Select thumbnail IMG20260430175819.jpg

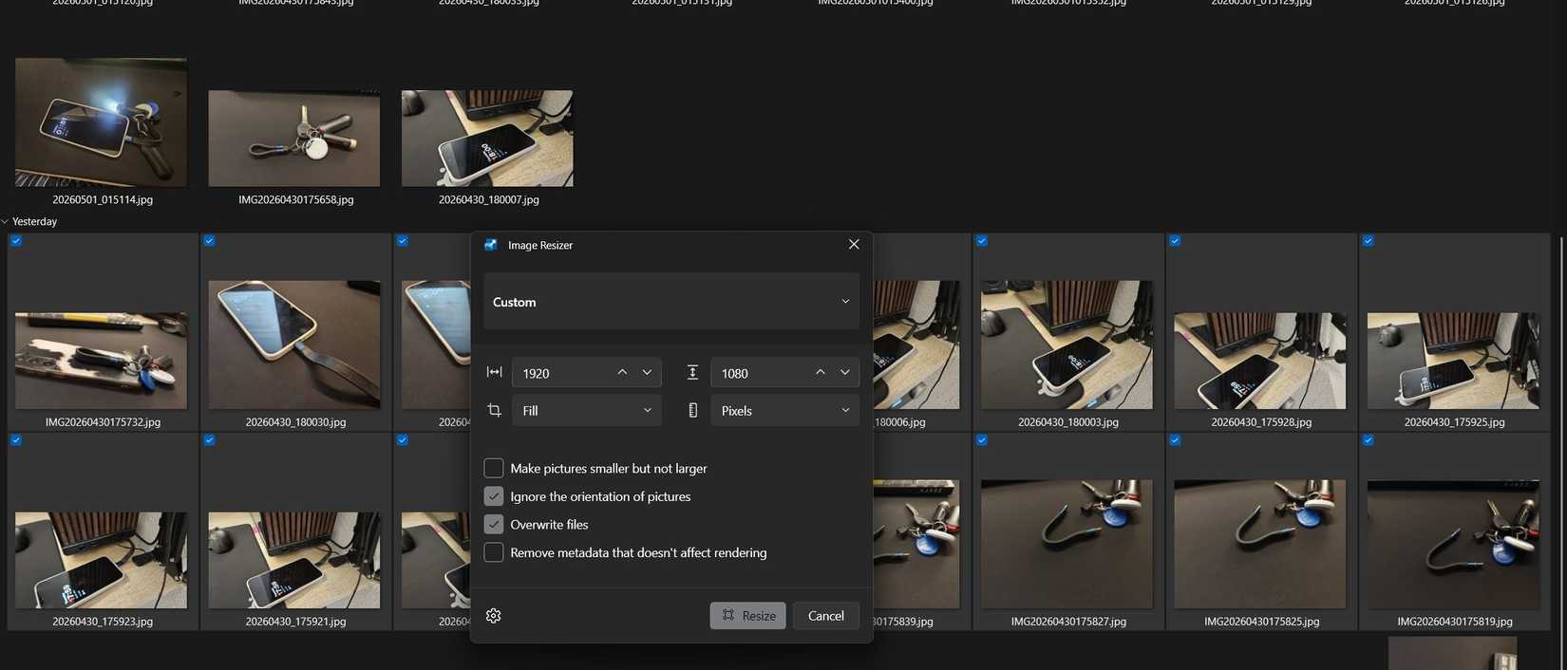1454,544
